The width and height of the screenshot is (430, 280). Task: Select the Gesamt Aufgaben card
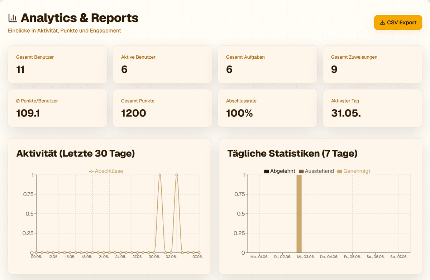click(x=268, y=64)
